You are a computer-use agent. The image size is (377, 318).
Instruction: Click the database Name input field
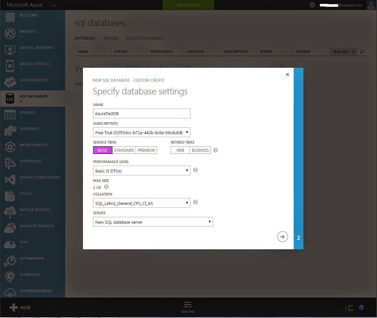[142, 113]
